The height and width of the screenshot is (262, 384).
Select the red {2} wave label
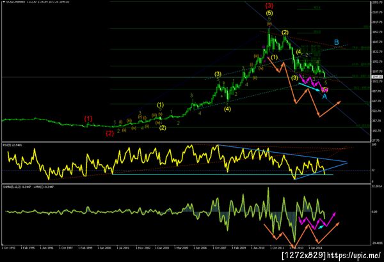109,134
